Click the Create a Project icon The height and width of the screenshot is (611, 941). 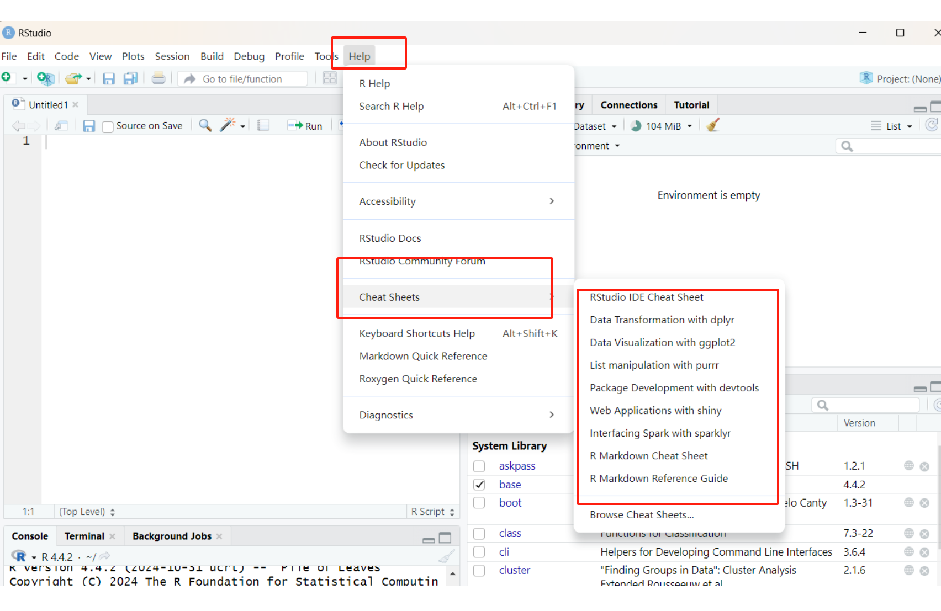pyautogui.click(x=45, y=78)
